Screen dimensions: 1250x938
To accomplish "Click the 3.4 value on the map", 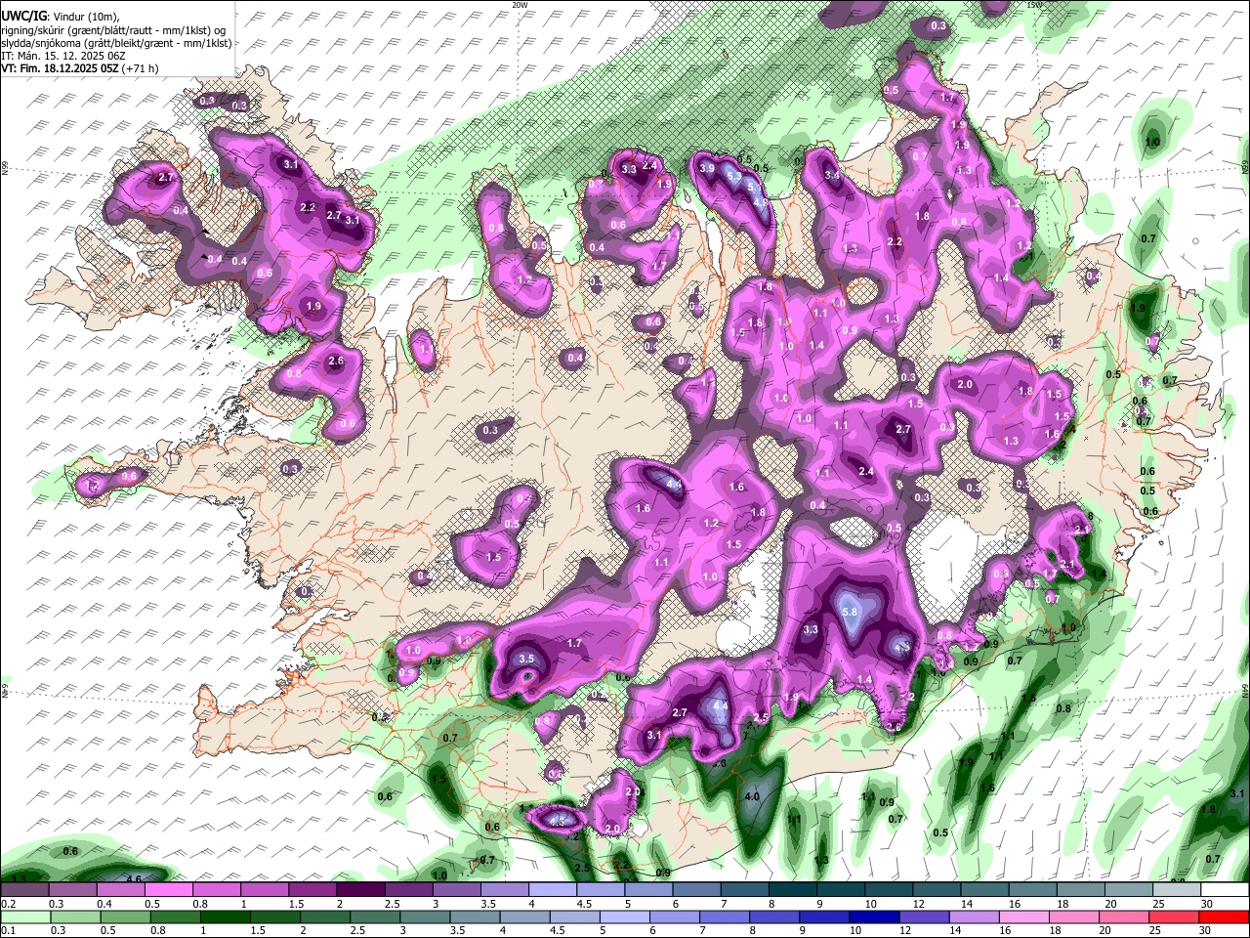I will [x=833, y=176].
